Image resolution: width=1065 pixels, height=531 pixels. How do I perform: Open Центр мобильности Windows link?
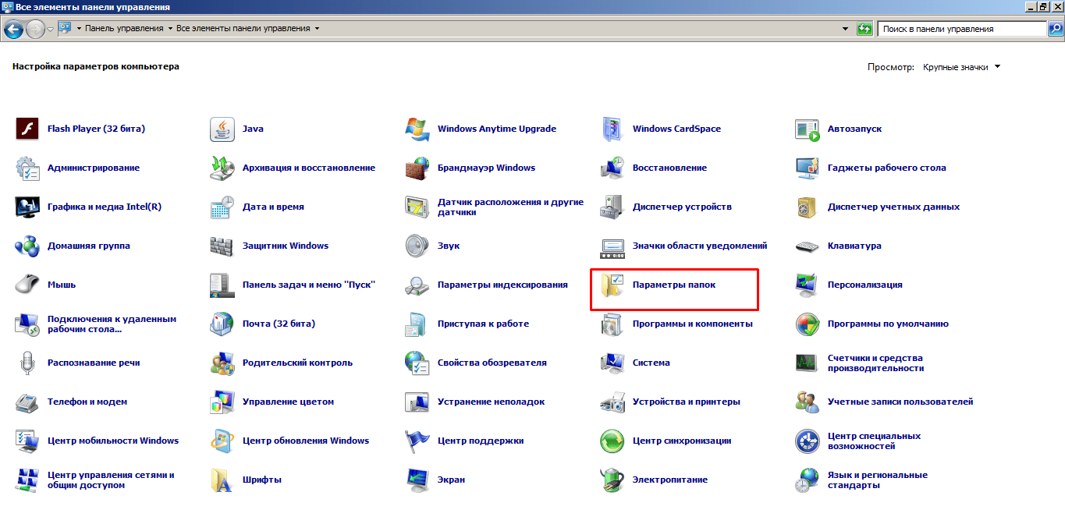click(113, 441)
